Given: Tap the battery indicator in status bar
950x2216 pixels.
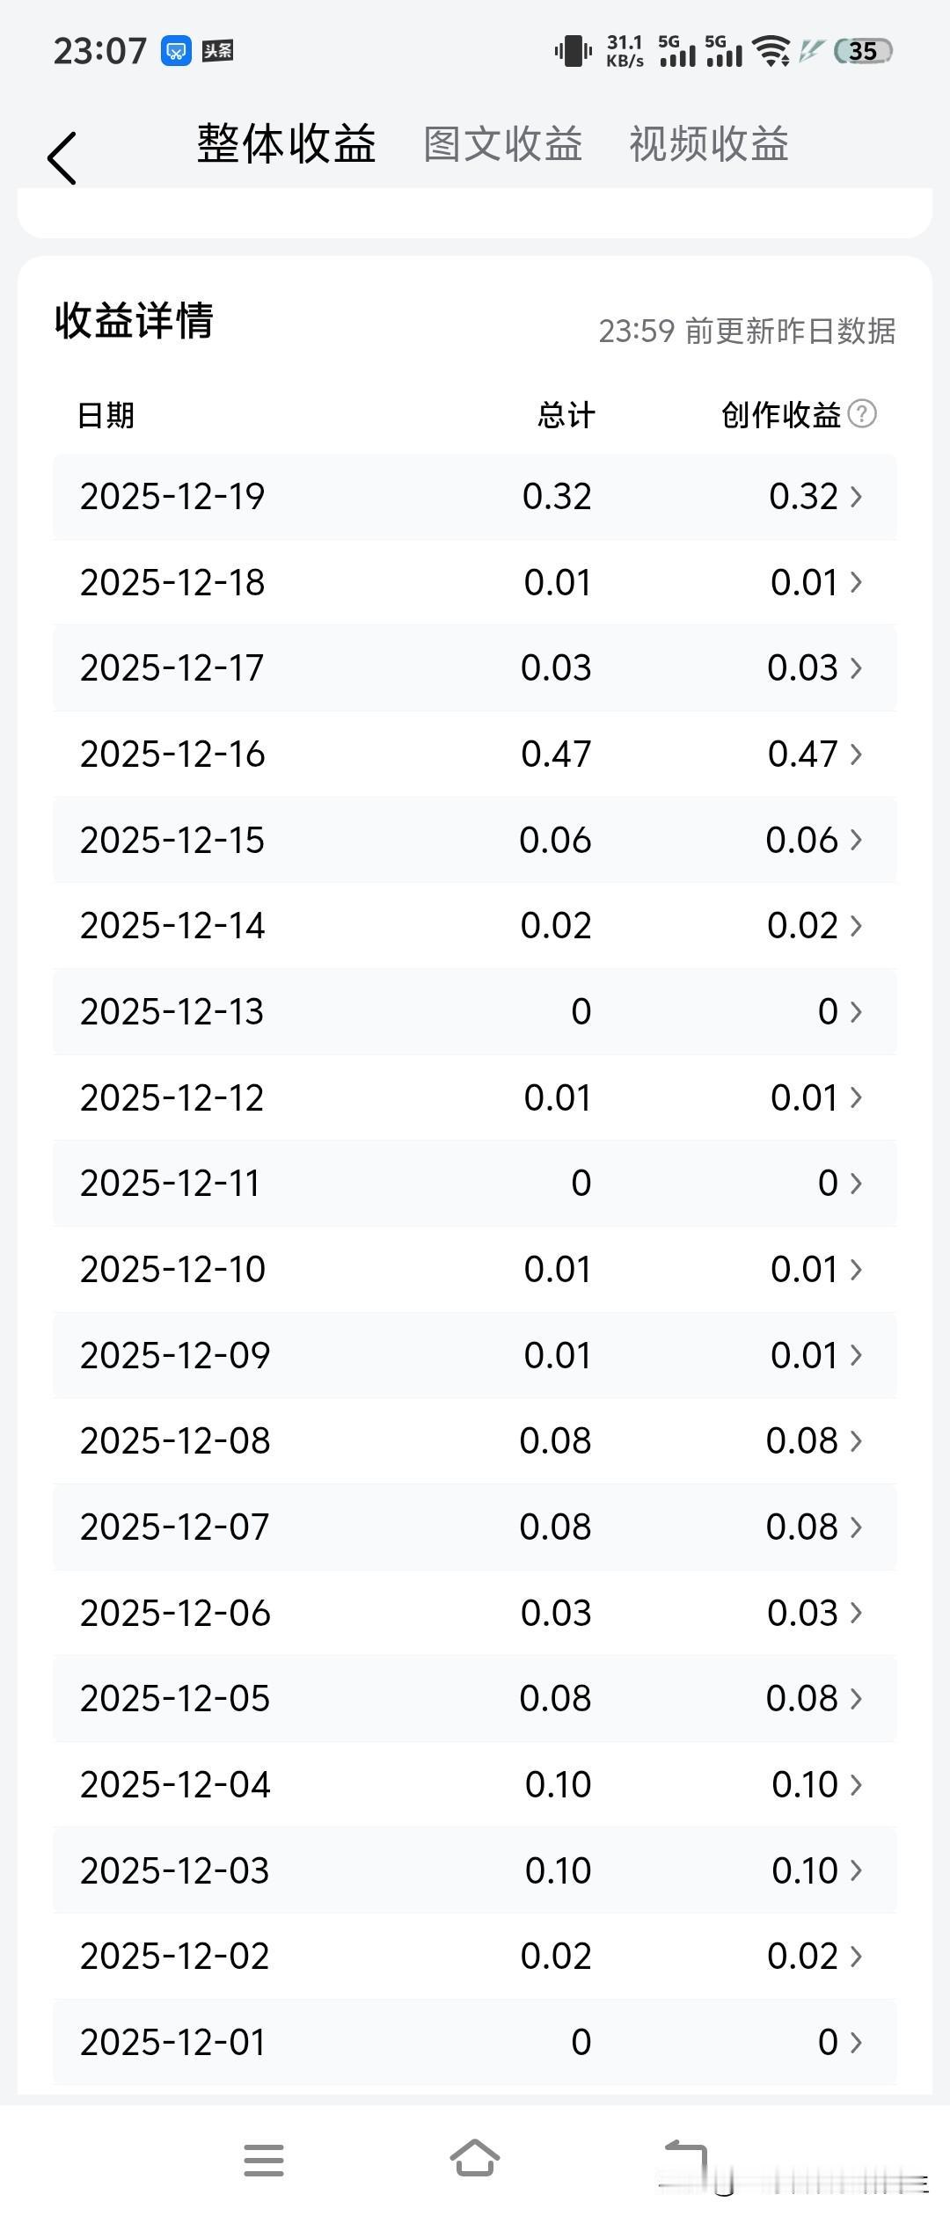Looking at the screenshot, I should (862, 51).
